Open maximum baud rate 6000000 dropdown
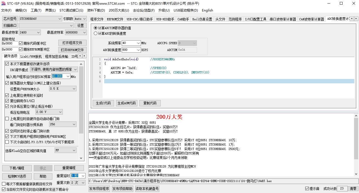This screenshot has width=359, height=193. pyautogui.click(x=76, y=32)
